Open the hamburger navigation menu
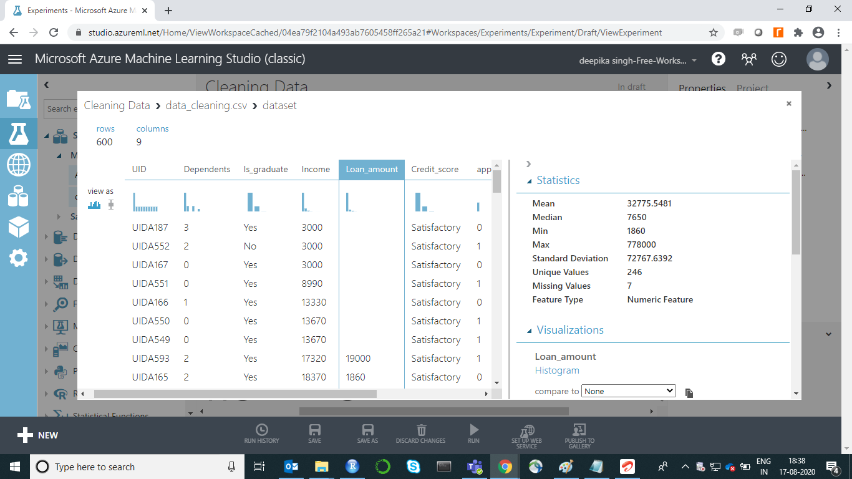The height and width of the screenshot is (479, 852). 15,59
